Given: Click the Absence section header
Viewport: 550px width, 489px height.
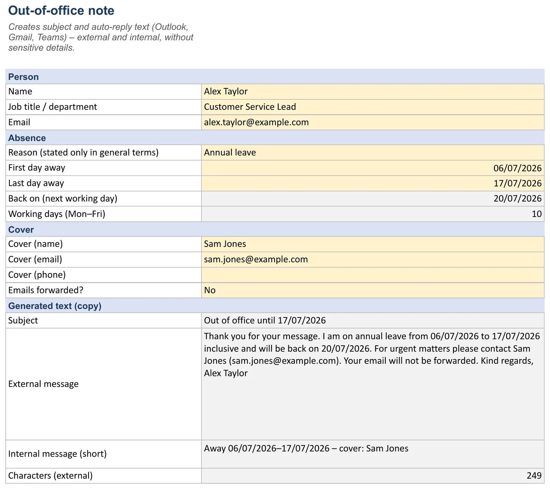Looking at the screenshot, I should click(275, 138).
